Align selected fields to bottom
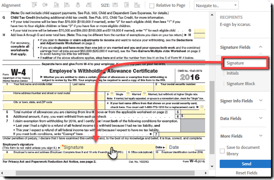The height and width of the screenshot is (180, 274). point(56,5)
